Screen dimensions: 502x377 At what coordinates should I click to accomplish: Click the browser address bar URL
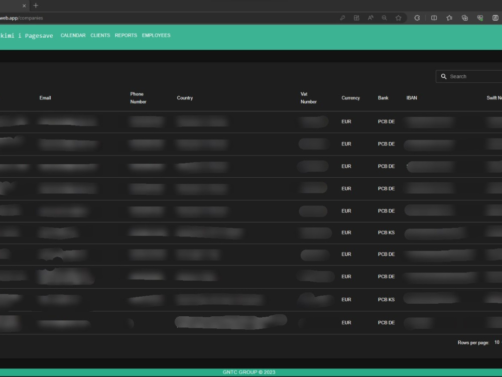click(22, 18)
